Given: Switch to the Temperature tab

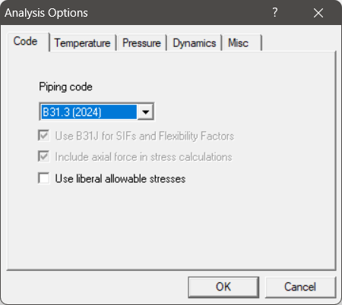Looking at the screenshot, I should click(83, 42).
